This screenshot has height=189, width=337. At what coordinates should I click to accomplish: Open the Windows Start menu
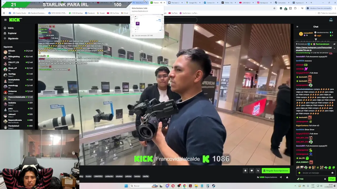126,186
